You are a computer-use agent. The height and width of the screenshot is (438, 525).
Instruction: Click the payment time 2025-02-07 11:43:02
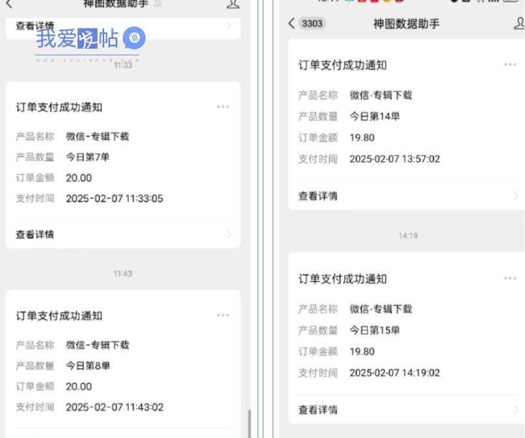click(114, 407)
